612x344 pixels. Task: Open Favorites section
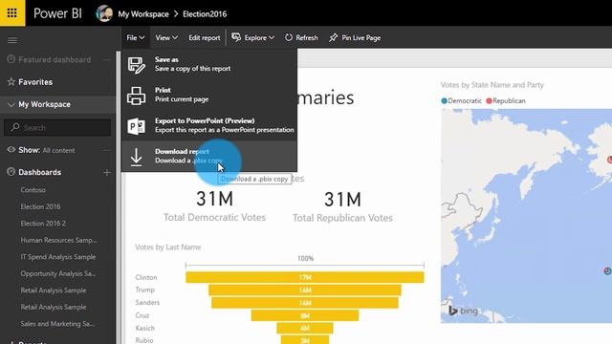coord(35,82)
